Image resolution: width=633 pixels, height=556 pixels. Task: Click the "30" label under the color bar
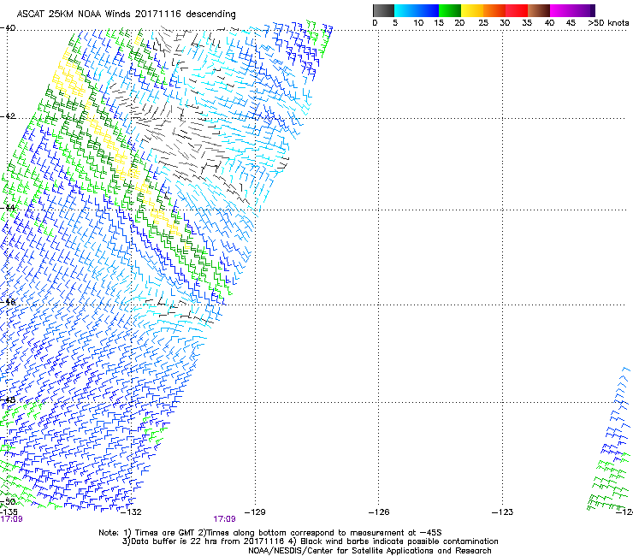point(505,23)
